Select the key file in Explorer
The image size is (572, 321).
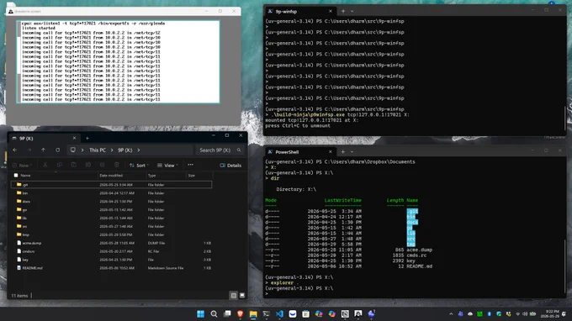[x=111, y=260]
